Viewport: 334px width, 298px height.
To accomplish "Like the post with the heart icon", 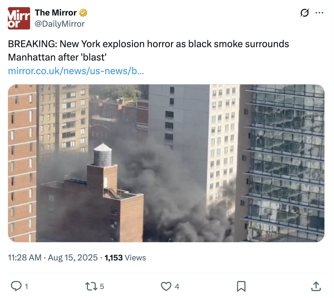I will coord(166,286).
